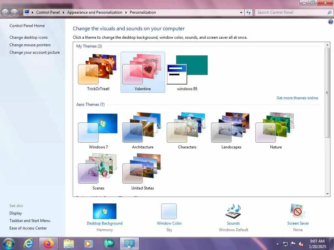Click Control Panel in breadcrumb
This screenshot has width=334, height=250.
coord(48,12)
